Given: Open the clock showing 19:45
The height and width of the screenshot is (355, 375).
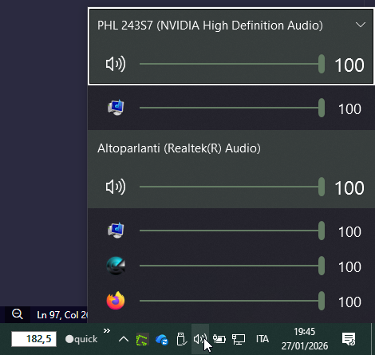Looking at the screenshot, I should (x=305, y=339).
